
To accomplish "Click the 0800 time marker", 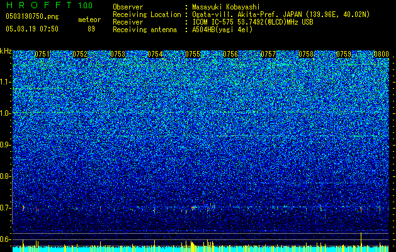I will pyautogui.click(x=382, y=54).
